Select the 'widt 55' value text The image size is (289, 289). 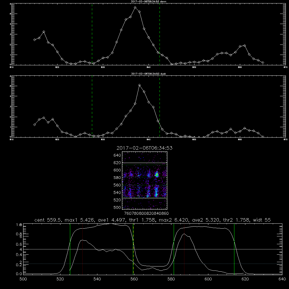[262, 220]
